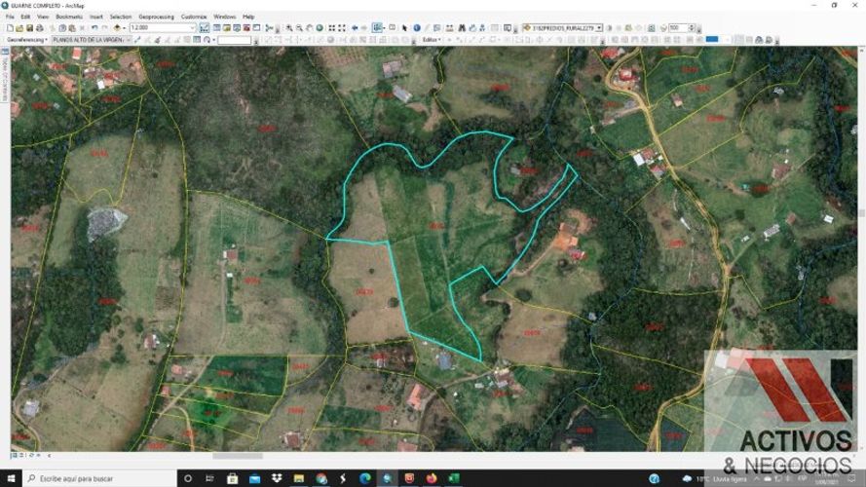Open the Windows menu
This screenshot has height=487, width=866.
[224, 17]
